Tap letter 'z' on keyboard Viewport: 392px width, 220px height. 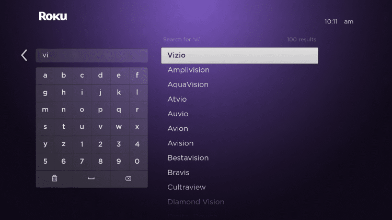click(x=63, y=144)
